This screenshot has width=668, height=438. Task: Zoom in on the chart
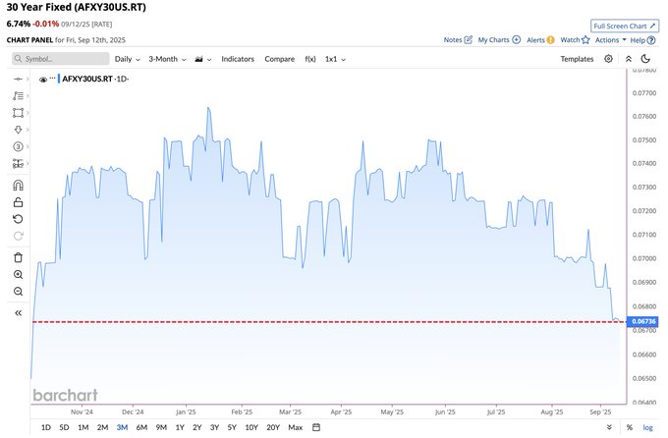tap(18, 275)
